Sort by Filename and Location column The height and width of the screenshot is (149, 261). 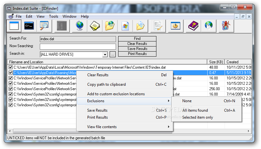pyautogui.click(x=107, y=62)
